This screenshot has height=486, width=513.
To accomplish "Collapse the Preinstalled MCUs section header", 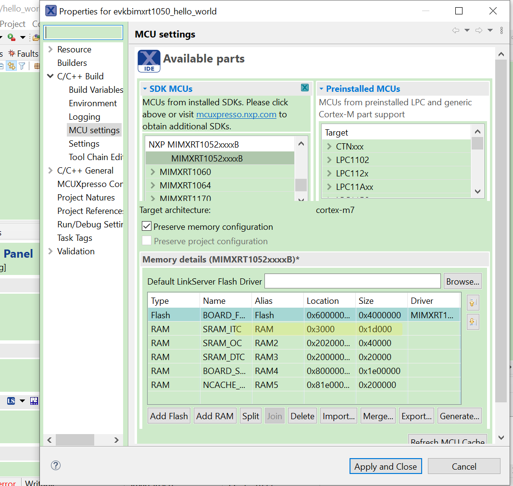I will pos(321,88).
